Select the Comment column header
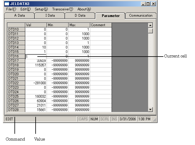195x145 pixels. (101, 25)
